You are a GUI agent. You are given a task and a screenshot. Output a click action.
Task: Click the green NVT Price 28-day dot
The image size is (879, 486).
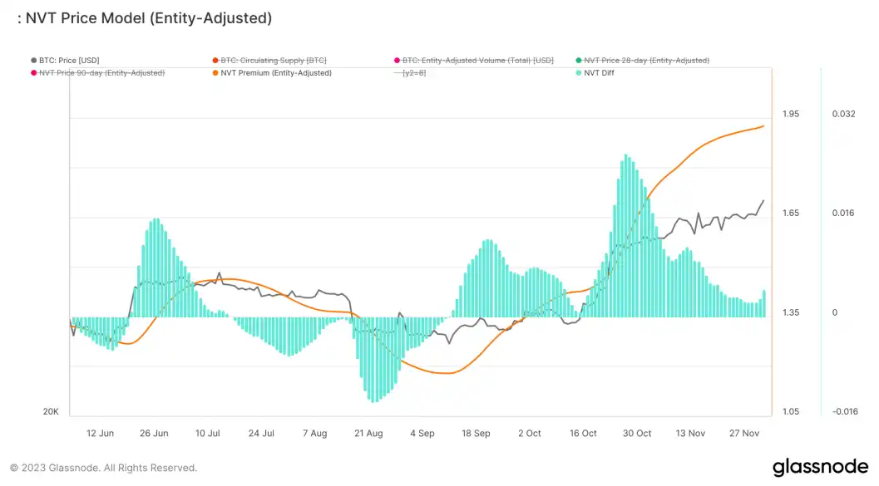[x=577, y=61]
